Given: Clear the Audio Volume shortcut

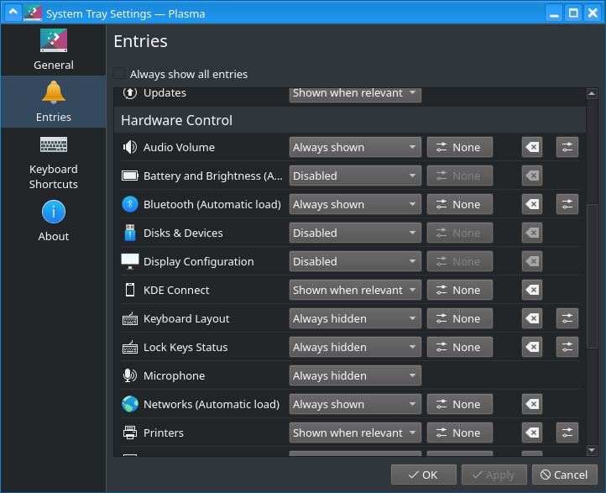Looking at the screenshot, I should 532,147.
